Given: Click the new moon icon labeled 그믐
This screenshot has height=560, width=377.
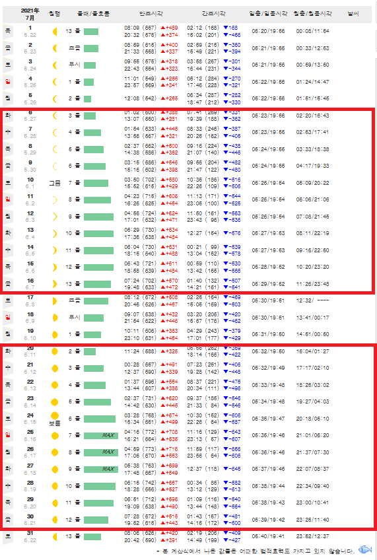Looking at the screenshot, I should pos(55,183).
